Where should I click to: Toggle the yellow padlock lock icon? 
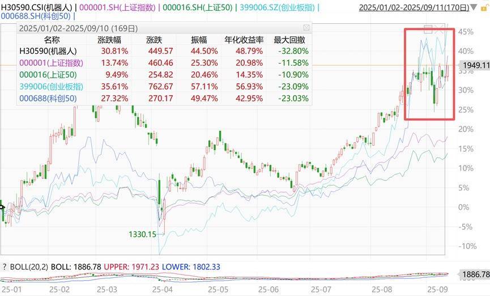[x=484, y=8]
